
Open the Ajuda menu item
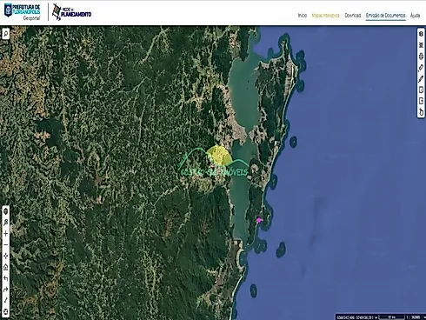pos(415,16)
